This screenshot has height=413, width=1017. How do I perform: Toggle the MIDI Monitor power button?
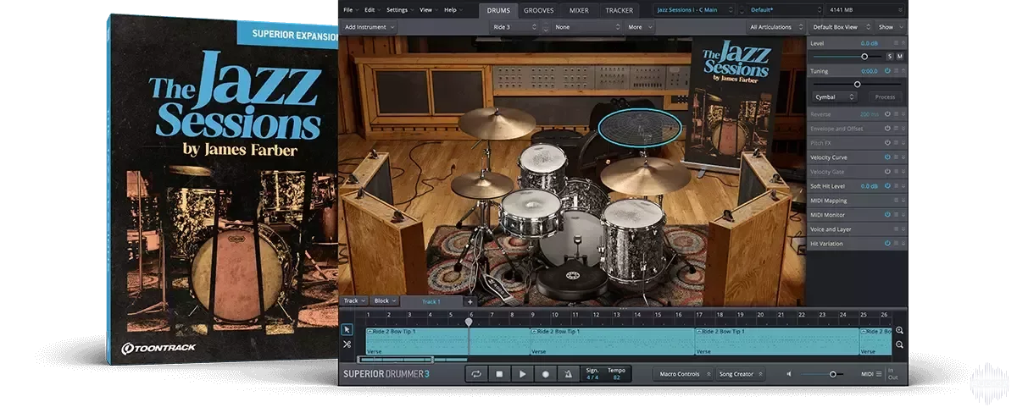pyautogui.click(x=888, y=215)
